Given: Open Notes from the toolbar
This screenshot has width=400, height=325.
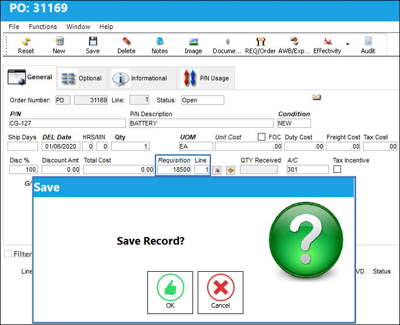Looking at the screenshot, I should coord(160,42).
